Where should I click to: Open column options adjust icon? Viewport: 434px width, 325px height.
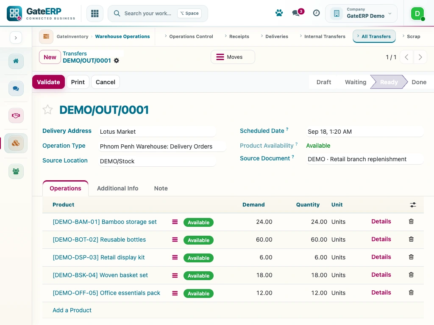(x=413, y=205)
